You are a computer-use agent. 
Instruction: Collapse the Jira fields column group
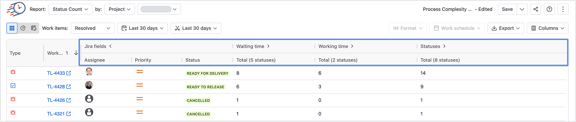pos(110,46)
